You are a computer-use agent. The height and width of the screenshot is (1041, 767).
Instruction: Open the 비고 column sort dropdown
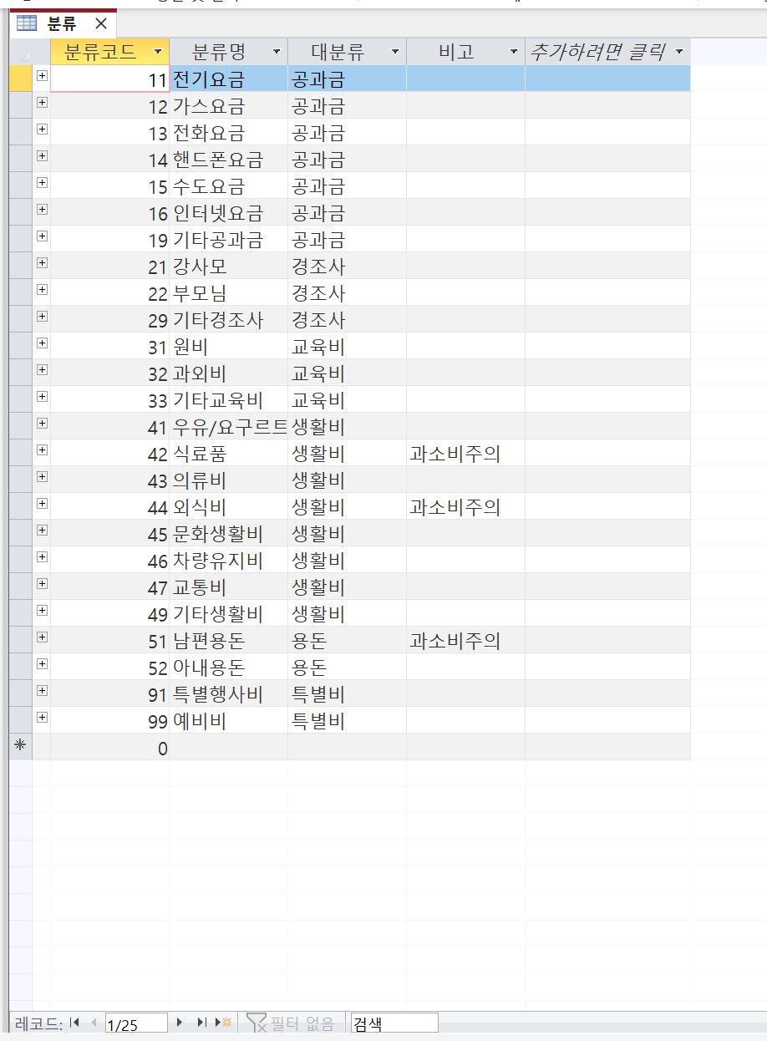[x=514, y=52]
